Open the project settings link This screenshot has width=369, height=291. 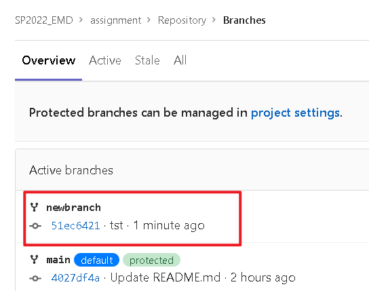[x=295, y=113]
